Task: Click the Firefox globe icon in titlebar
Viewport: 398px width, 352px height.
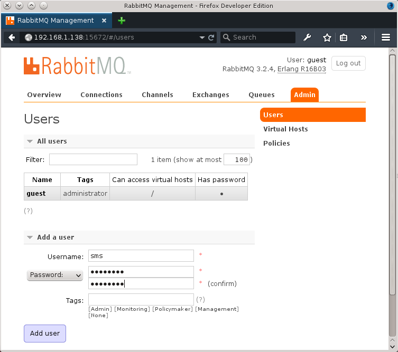Action: (391, 6)
